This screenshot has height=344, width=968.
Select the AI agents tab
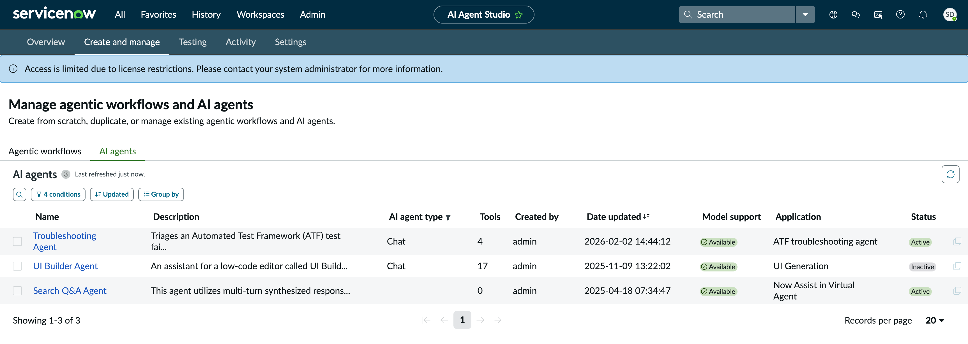click(117, 151)
